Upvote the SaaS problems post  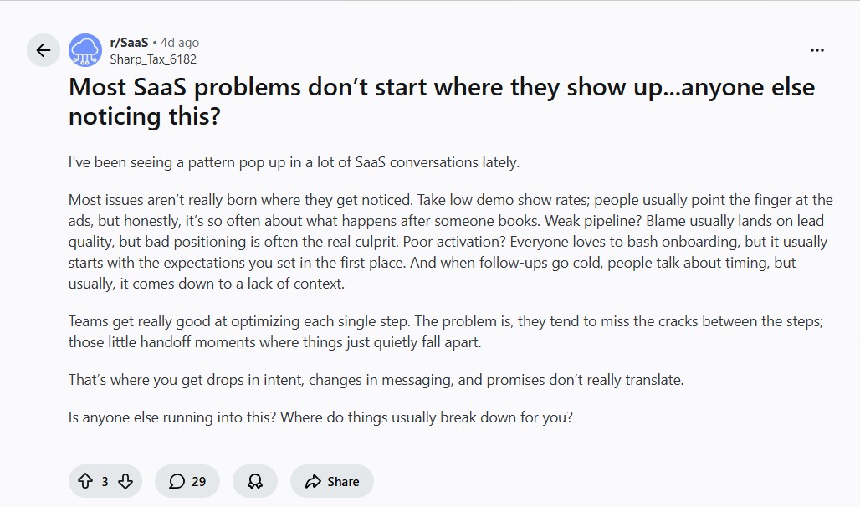coord(84,481)
